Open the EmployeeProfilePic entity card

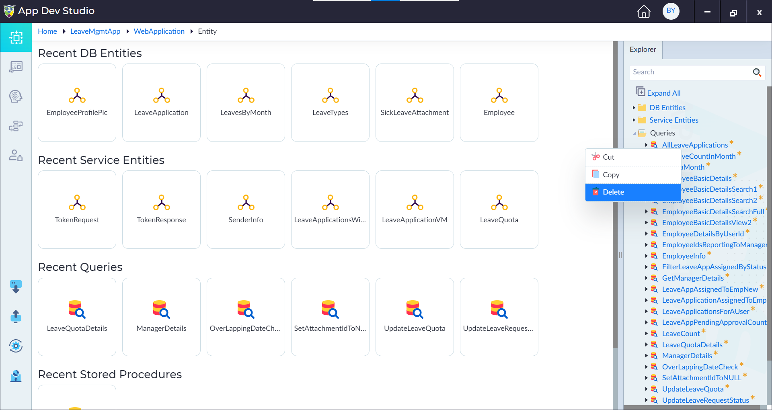77,102
